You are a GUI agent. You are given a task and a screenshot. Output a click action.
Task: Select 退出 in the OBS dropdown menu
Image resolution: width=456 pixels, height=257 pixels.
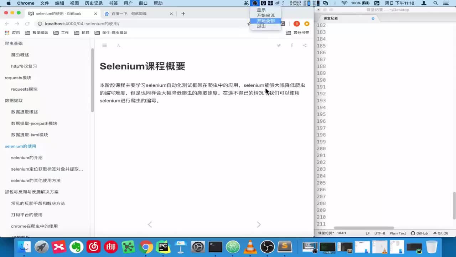[261, 26]
